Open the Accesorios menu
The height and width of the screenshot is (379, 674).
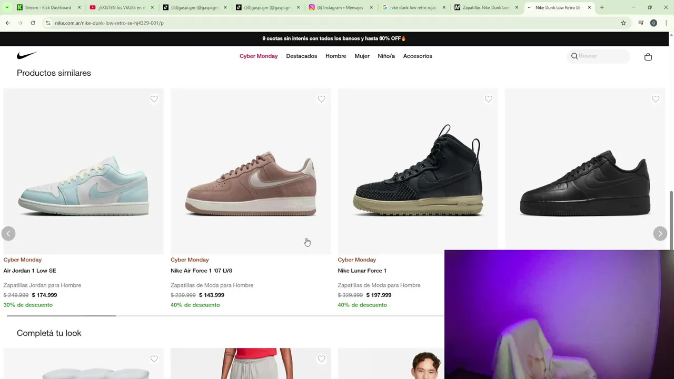(418, 56)
